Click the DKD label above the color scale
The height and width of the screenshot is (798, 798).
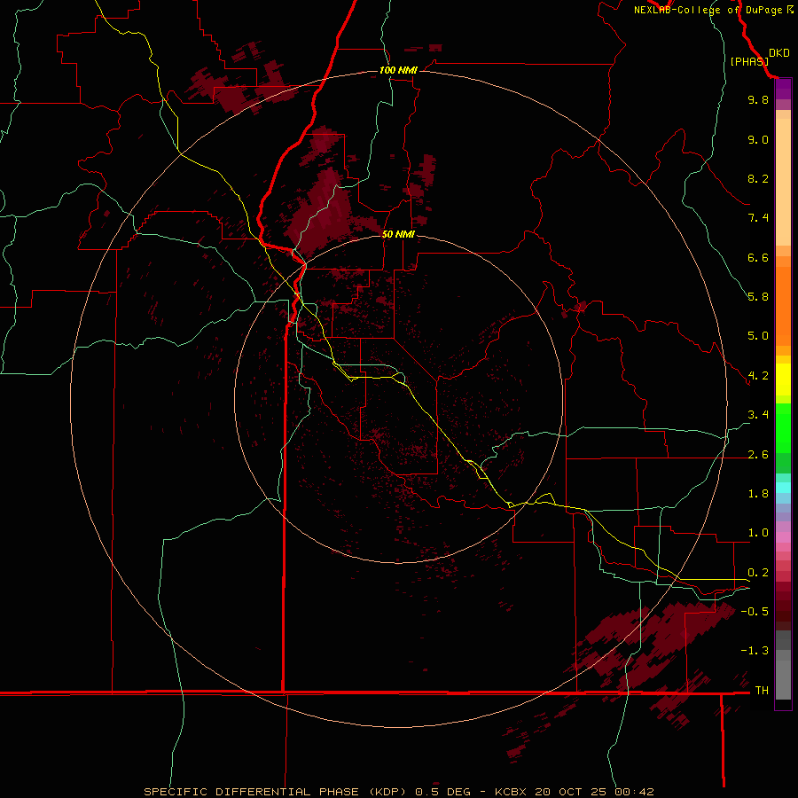click(779, 53)
